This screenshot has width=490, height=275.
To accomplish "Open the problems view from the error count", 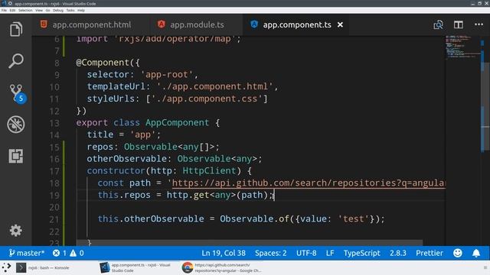I will pos(60,253).
